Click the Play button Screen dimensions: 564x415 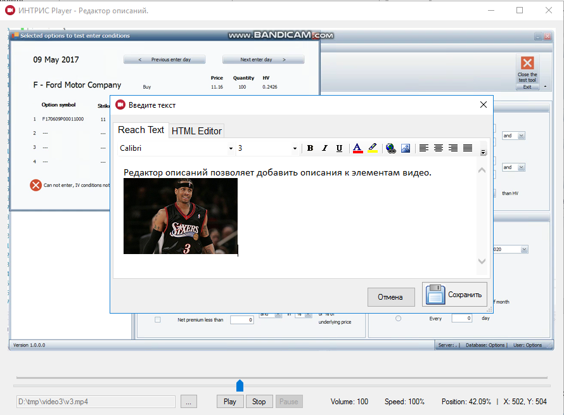click(230, 401)
